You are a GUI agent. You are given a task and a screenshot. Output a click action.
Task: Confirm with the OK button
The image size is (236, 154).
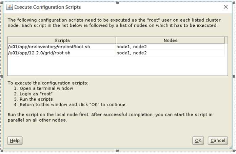(x=198, y=140)
